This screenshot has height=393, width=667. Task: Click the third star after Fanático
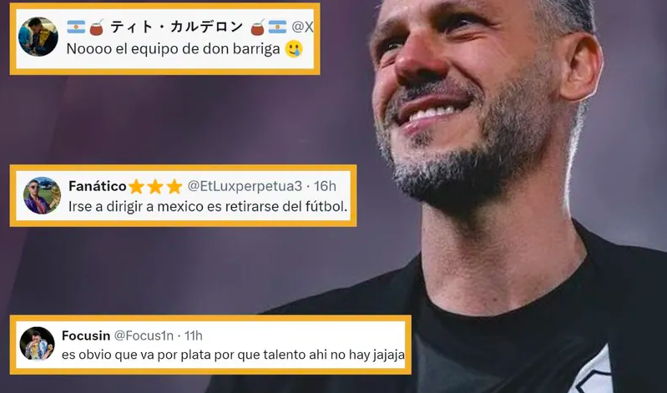(174, 186)
